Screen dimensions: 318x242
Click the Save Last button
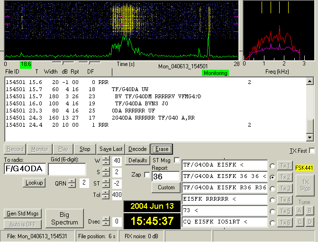click(111, 149)
